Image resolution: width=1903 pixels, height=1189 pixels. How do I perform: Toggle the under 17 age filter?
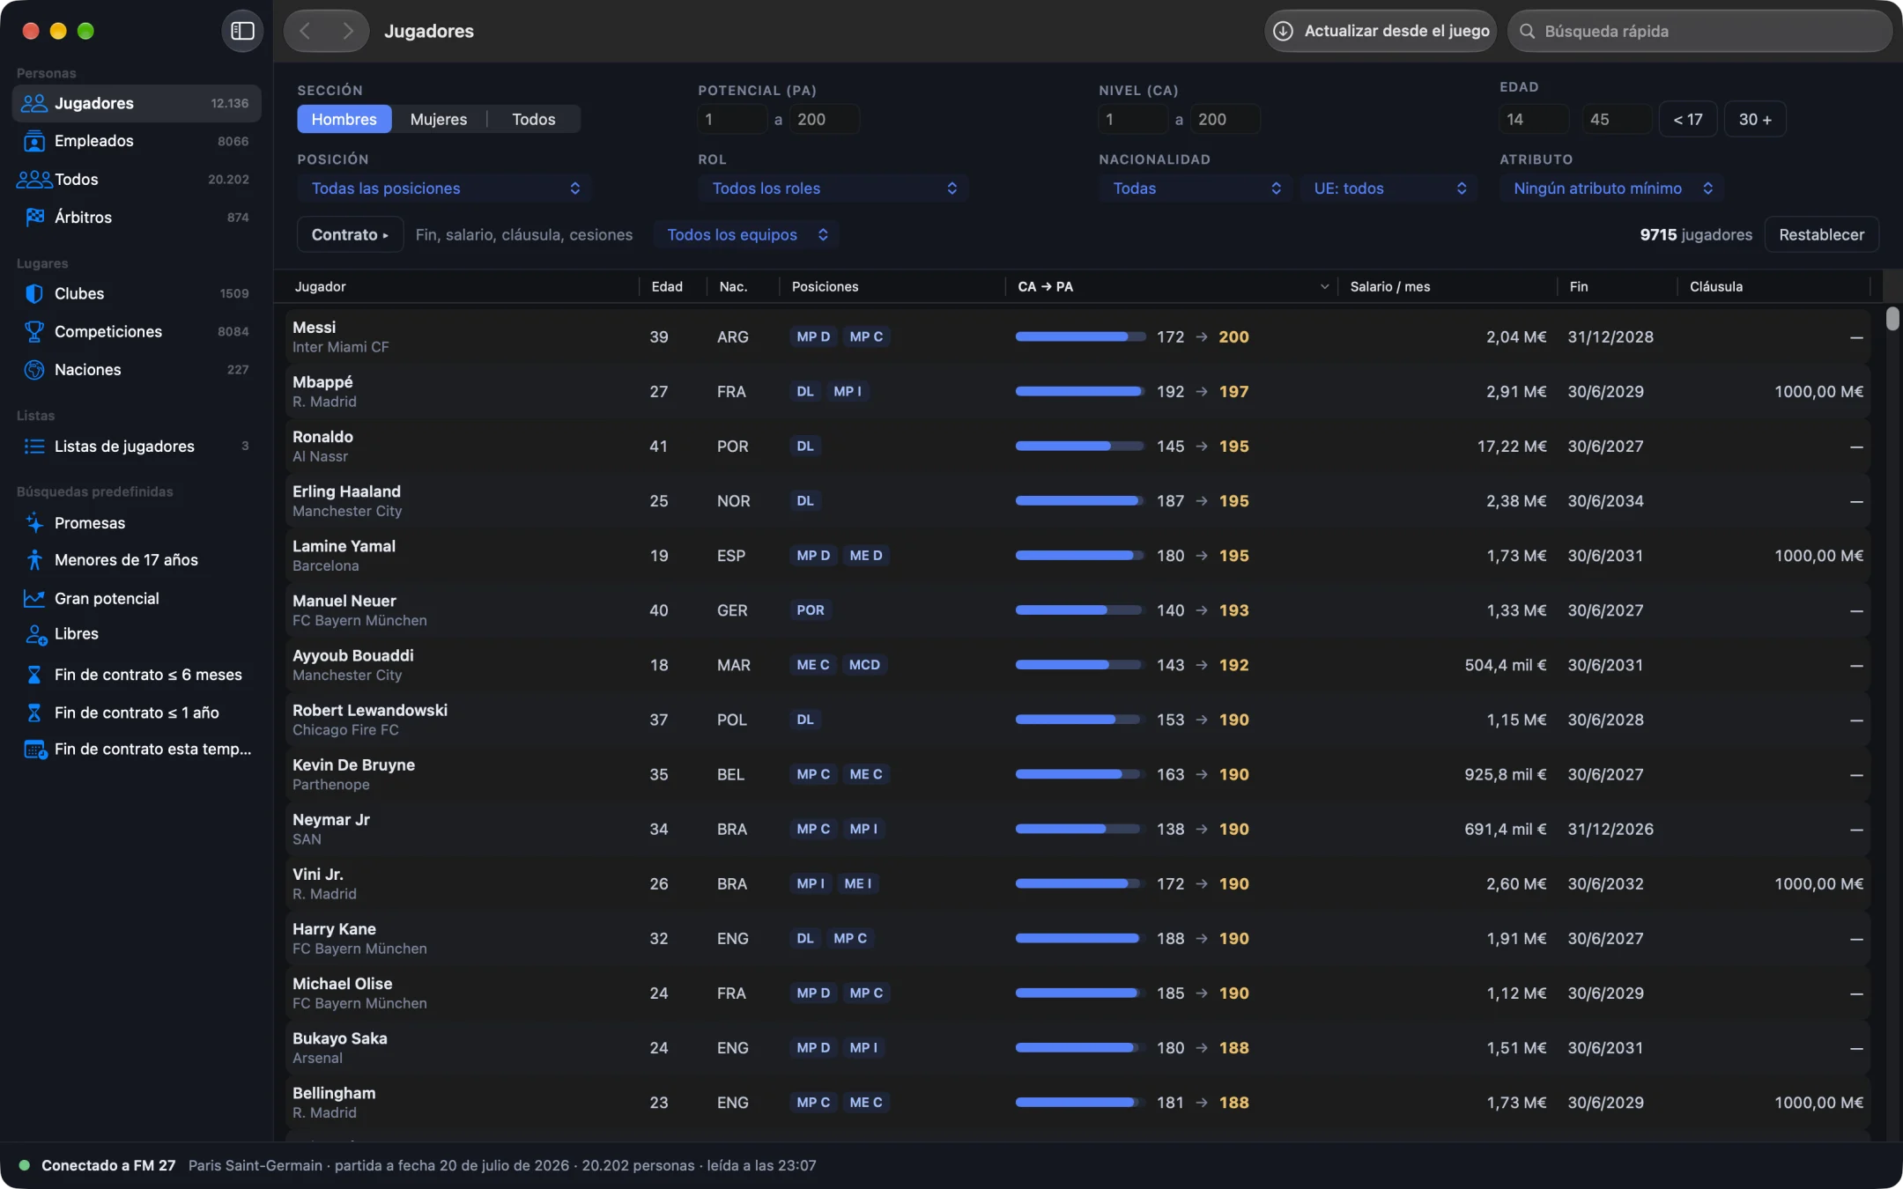[1688, 119]
